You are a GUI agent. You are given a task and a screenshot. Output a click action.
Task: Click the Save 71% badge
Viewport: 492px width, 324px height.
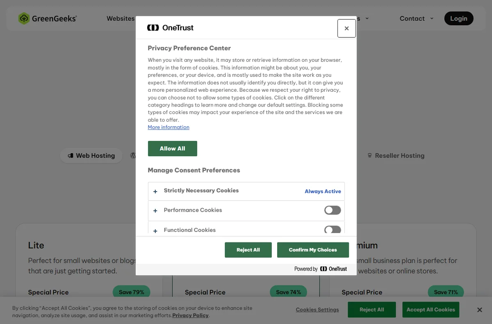point(446,292)
